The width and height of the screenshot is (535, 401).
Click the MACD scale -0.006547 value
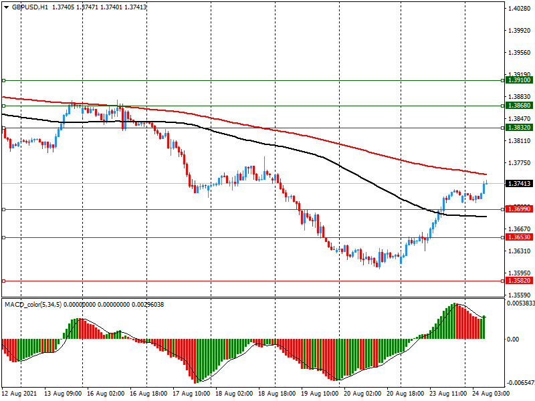tap(521, 383)
